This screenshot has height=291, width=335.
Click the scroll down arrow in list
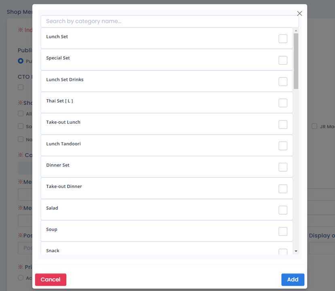coord(296,251)
